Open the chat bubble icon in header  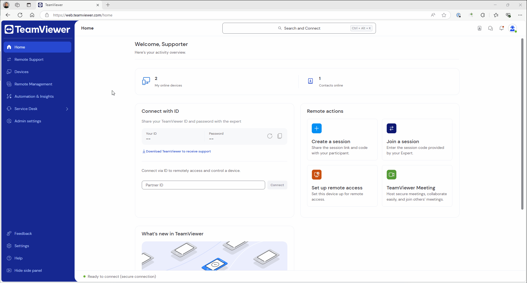click(491, 28)
